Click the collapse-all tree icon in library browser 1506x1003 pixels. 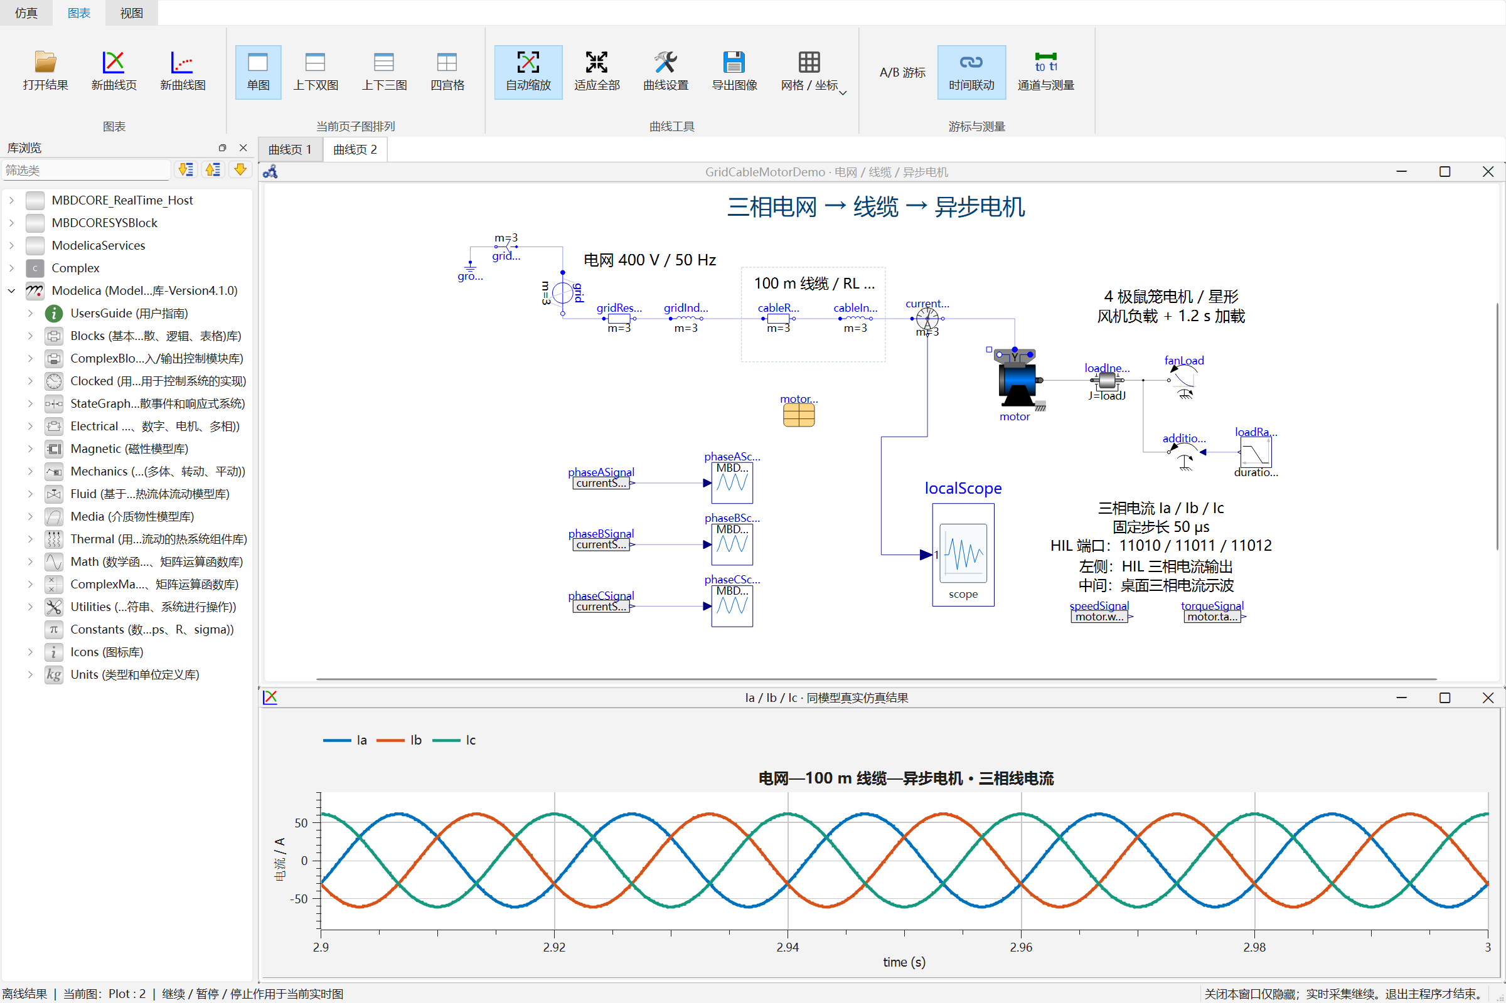(x=212, y=169)
